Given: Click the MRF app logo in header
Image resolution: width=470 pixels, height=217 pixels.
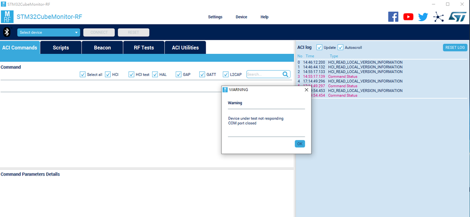Looking at the screenshot, I should (x=7, y=17).
